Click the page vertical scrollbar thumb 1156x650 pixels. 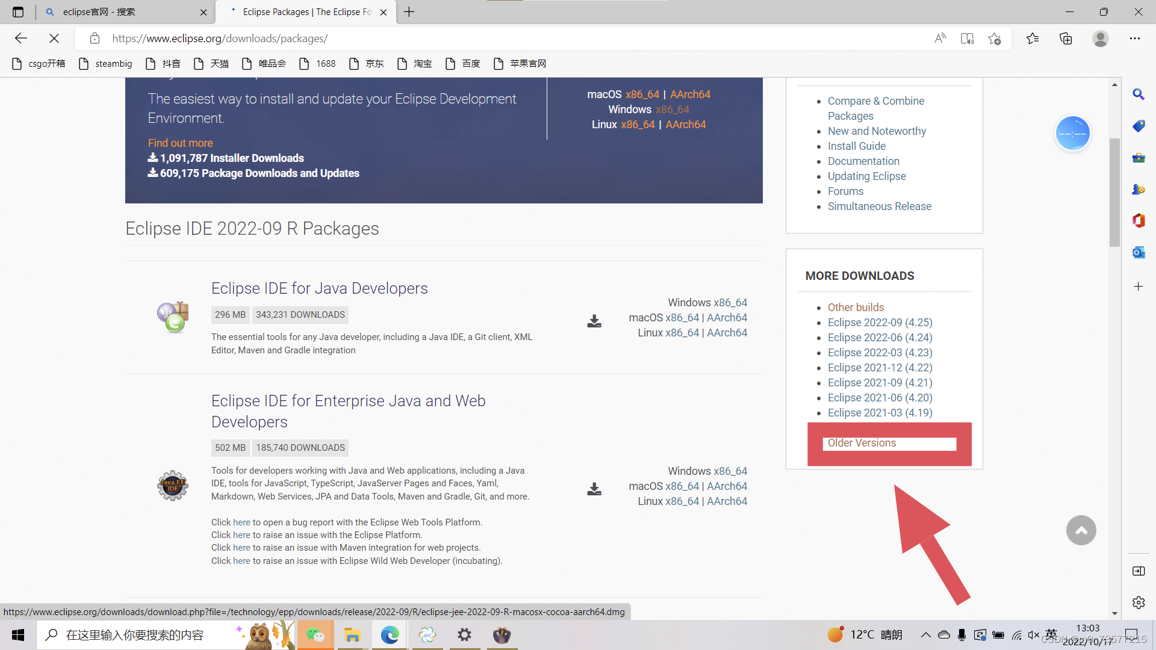1114,193
